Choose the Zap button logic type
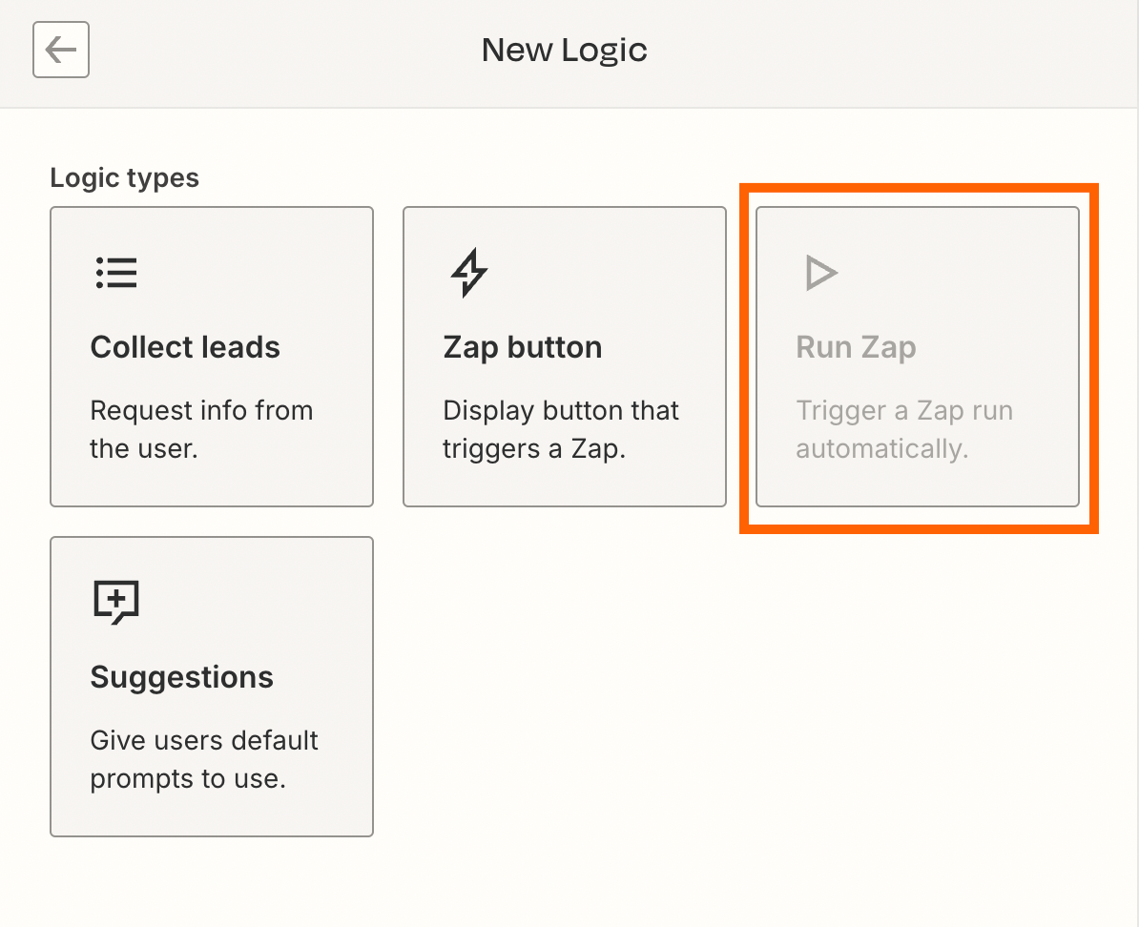The image size is (1139, 927). click(x=565, y=357)
